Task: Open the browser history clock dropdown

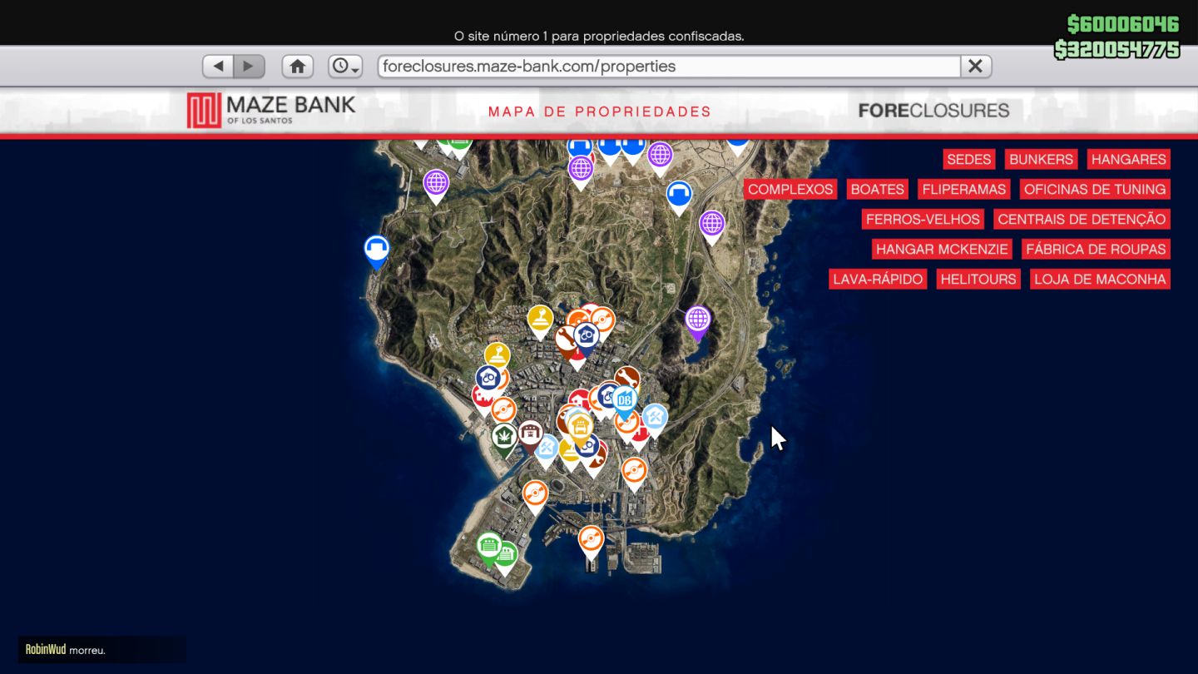Action: (345, 66)
